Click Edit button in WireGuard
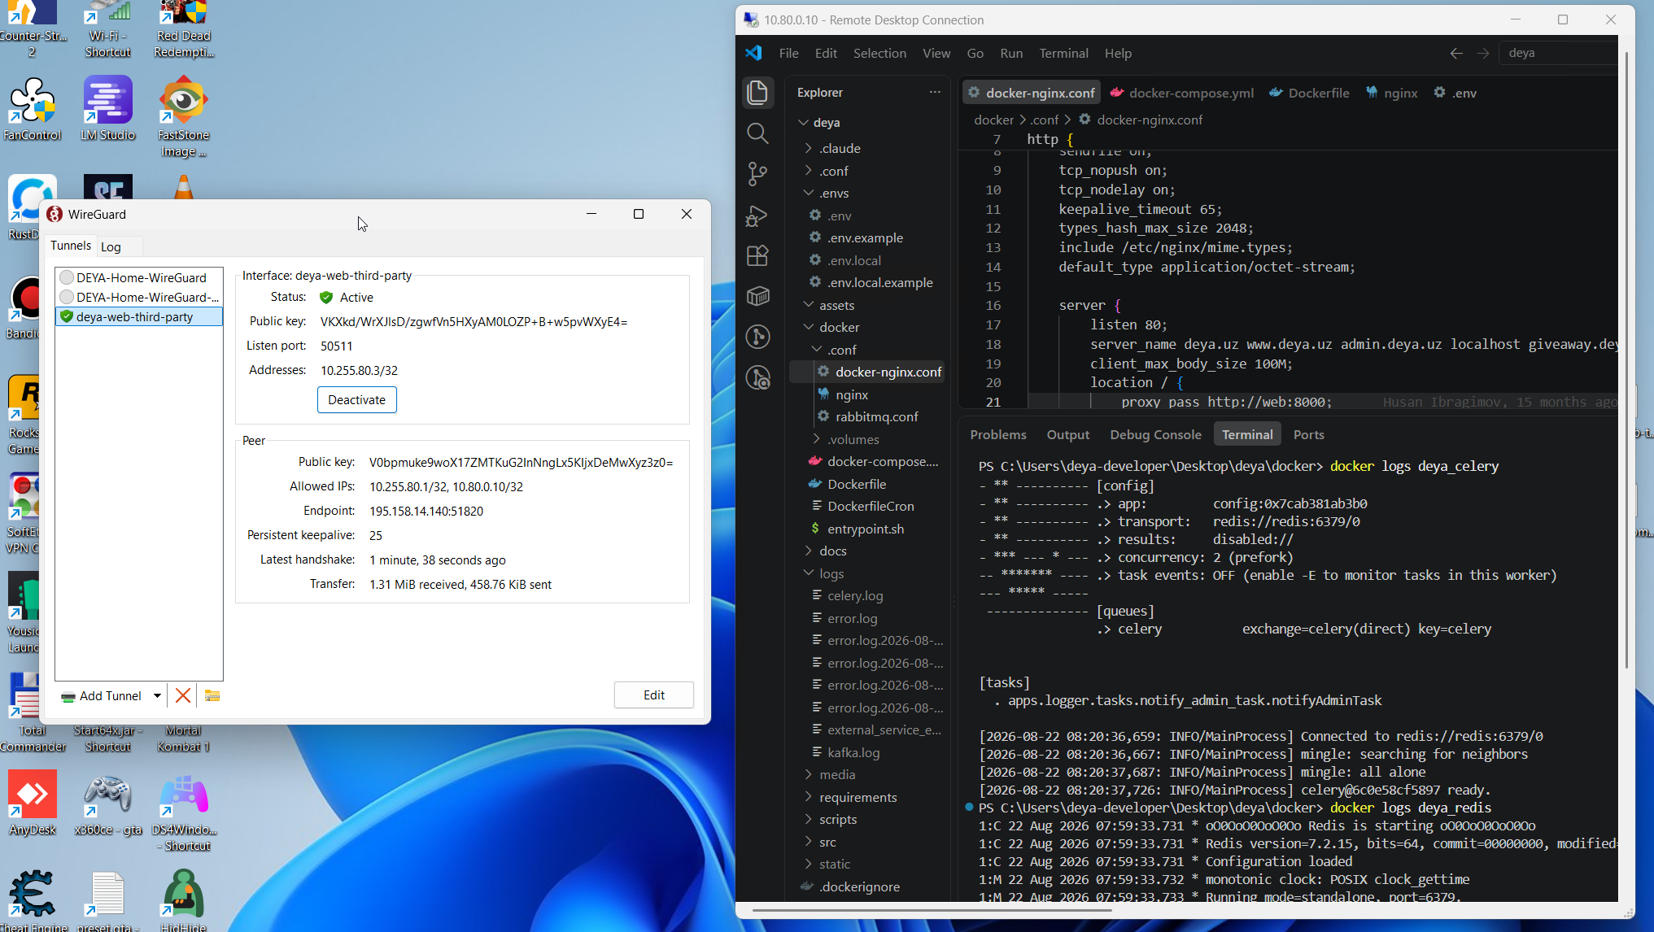The width and height of the screenshot is (1654, 932). (654, 695)
